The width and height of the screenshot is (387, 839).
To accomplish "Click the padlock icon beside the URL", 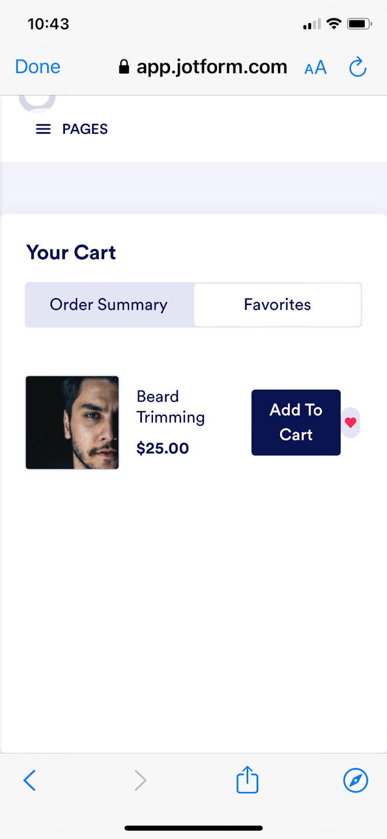I will 124,67.
